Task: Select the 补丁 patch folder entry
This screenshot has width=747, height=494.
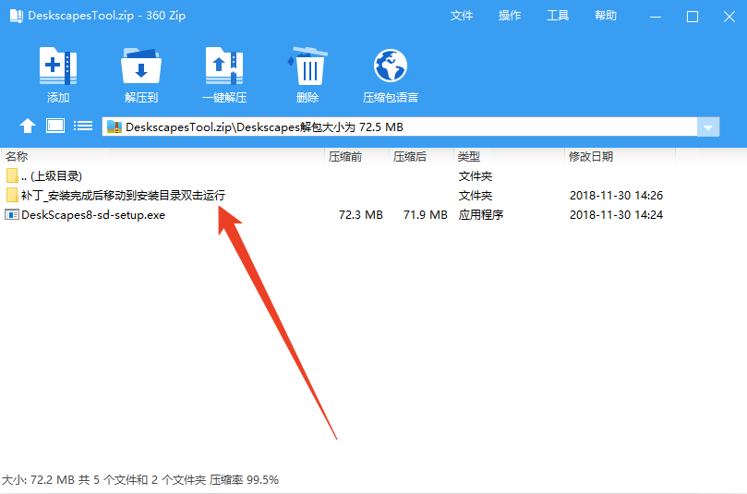Action: pyautogui.click(x=122, y=196)
